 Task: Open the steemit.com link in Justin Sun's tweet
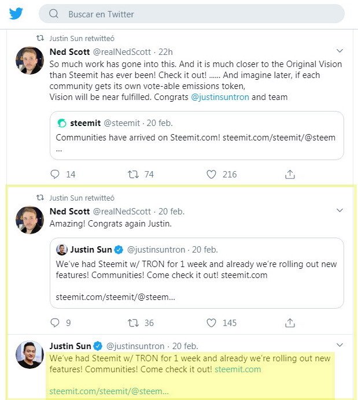point(238,369)
